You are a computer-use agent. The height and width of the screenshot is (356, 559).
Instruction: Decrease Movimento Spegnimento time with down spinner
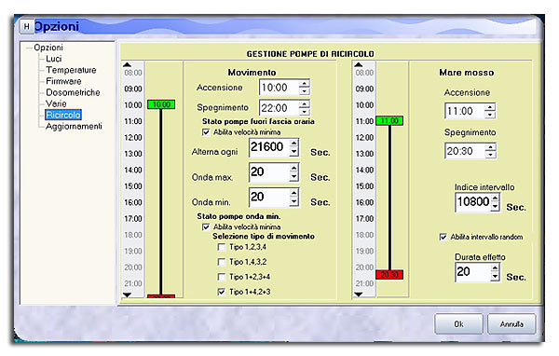click(304, 112)
